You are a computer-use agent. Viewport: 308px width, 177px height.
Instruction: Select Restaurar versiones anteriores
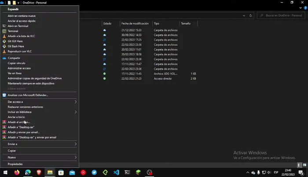coord(40,107)
